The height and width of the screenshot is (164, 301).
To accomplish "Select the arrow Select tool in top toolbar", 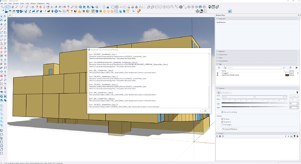I will pos(7,7).
